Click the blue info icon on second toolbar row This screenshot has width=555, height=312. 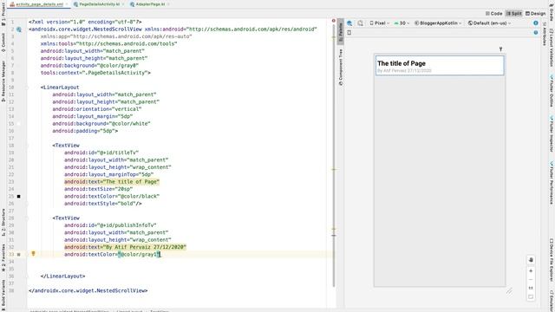(x=536, y=33)
